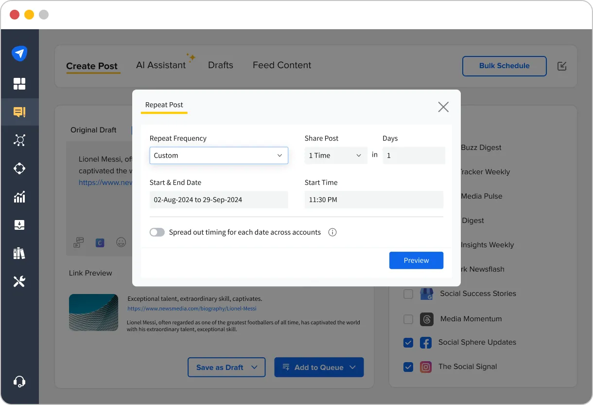Click the headset support icon
Screen dimensions: 593x405
click(19, 382)
